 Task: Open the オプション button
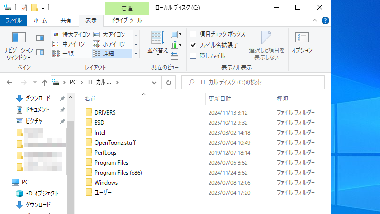[302, 43]
